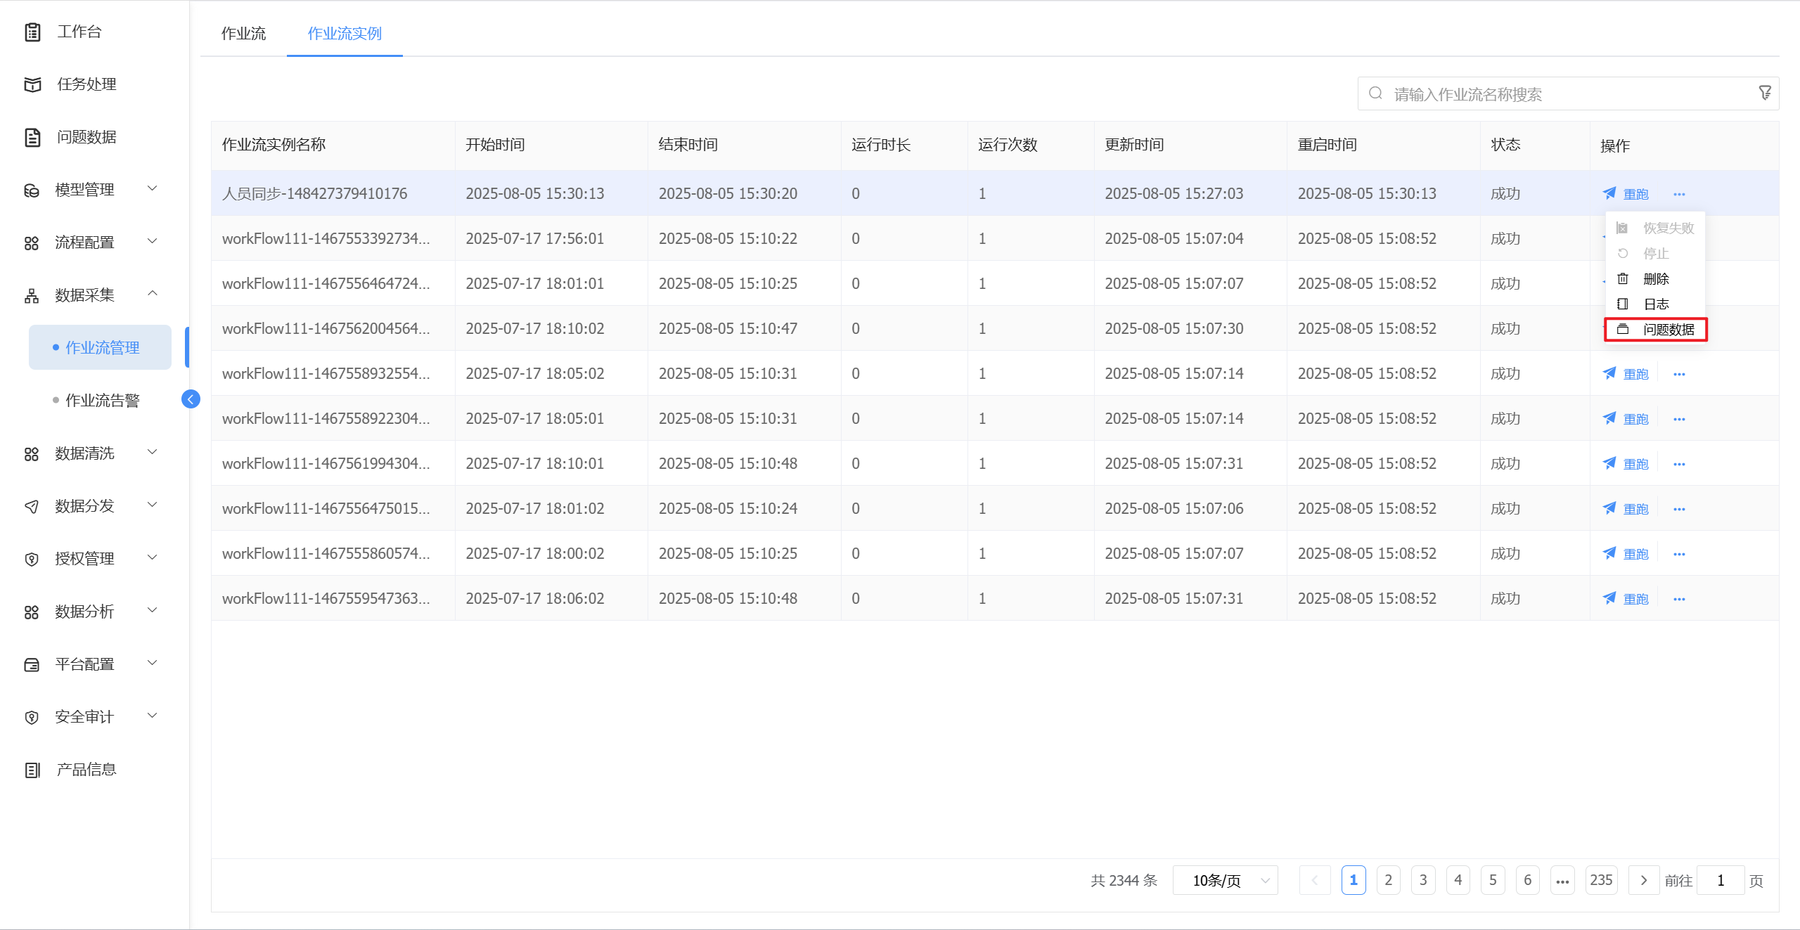Click the filter funnel icon in search box
Viewport: 1800px width, 930px height.
click(x=1765, y=93)
